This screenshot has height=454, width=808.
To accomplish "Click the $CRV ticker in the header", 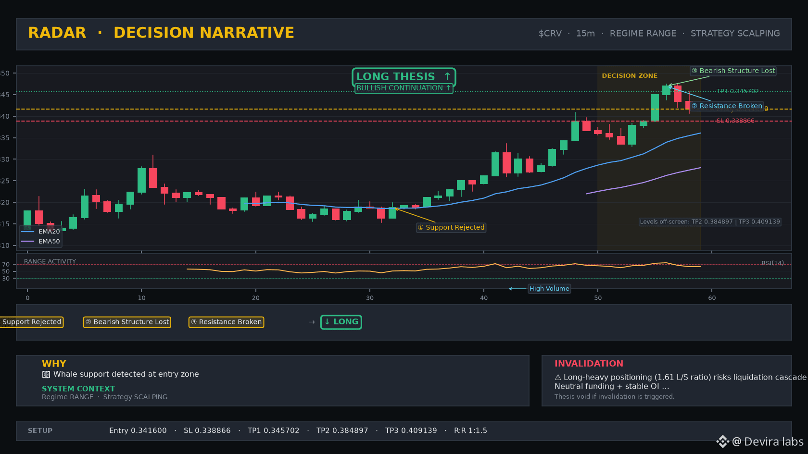I will click(x=550, y=34).
